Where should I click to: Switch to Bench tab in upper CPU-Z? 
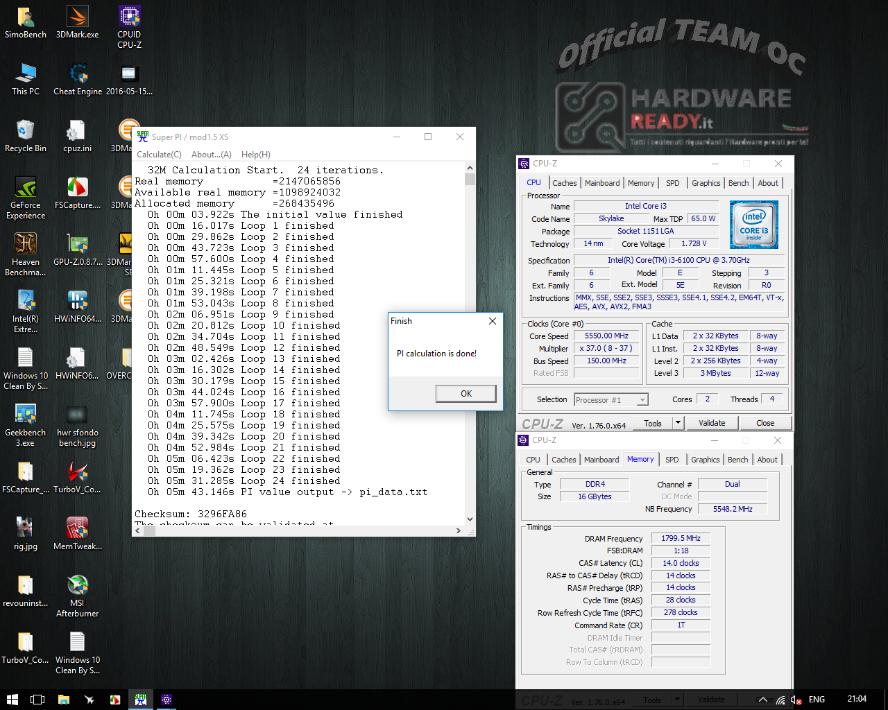click(x=739, y=183)
